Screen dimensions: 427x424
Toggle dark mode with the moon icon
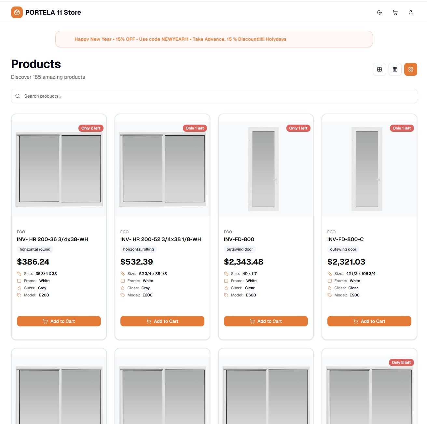[379, 12]
